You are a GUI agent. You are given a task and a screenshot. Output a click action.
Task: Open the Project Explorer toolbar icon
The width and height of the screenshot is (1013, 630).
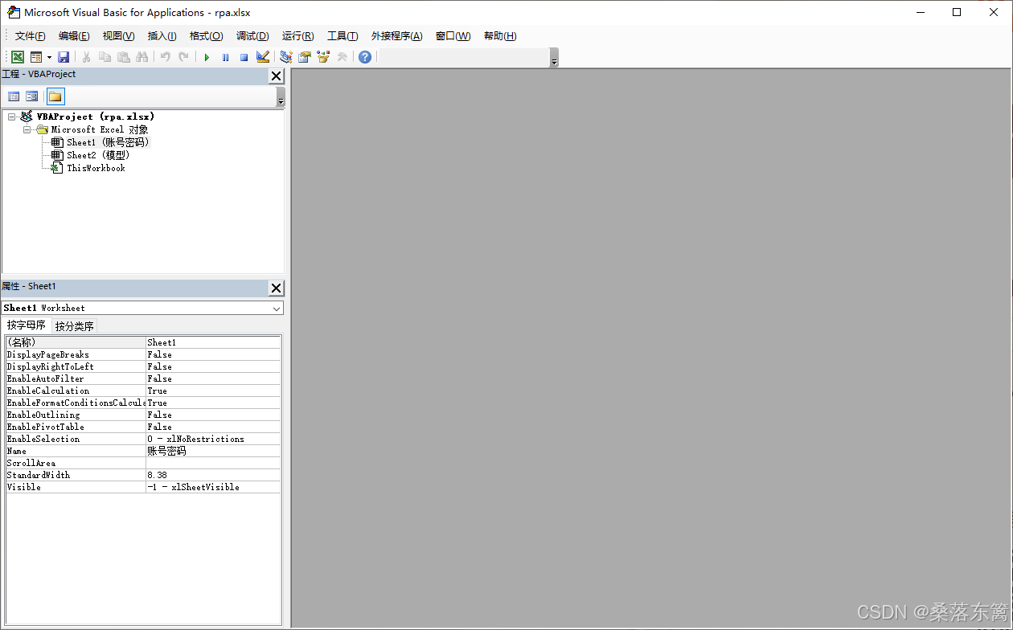[x=285, y=57]
